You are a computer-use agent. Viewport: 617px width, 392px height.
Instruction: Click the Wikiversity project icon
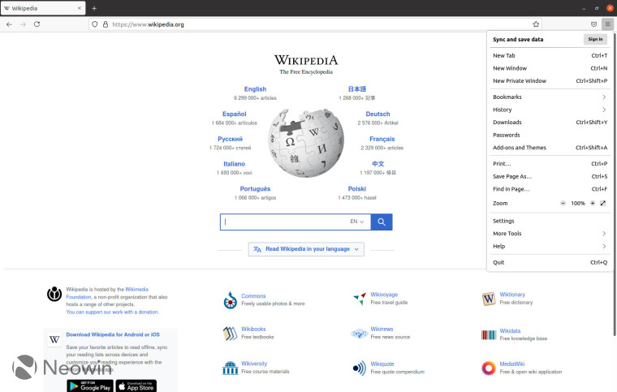pyautogui.click(x=231, y=368)
